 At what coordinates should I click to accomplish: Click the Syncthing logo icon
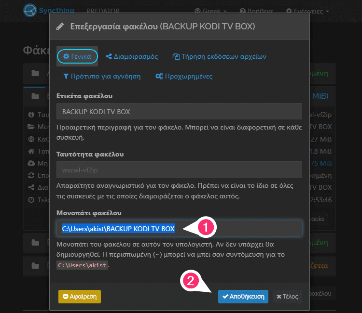coord(30,11)
